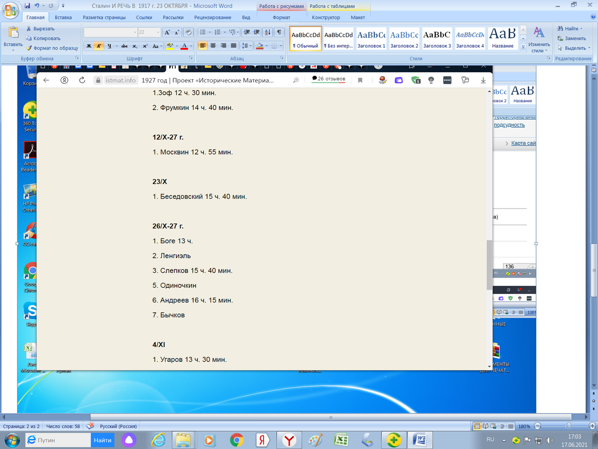
Task: Click the Paste (Вставить) clipboard icon
Action: (x=13, y=33)
